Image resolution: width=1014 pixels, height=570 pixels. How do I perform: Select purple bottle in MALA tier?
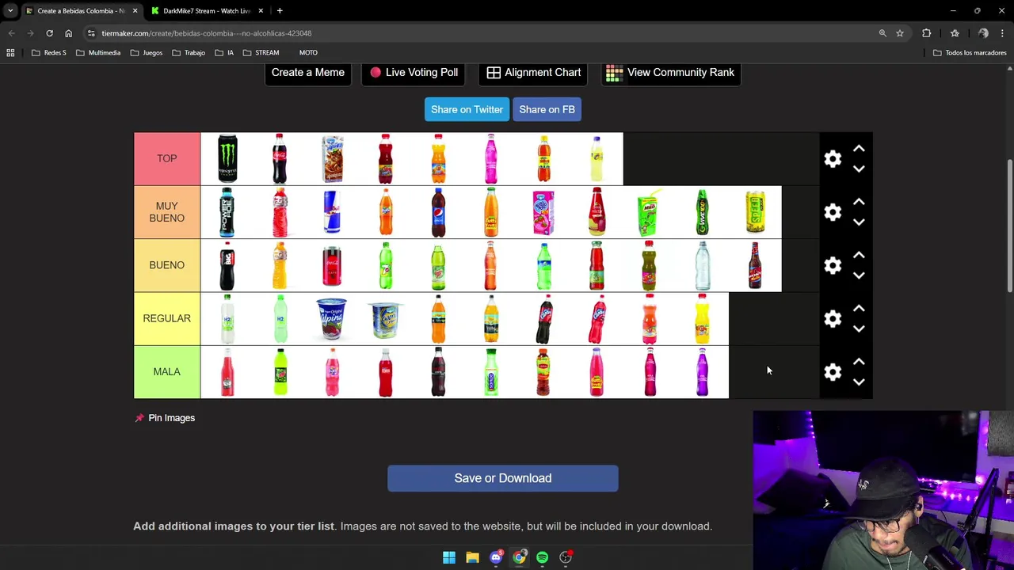coord(702,372)
